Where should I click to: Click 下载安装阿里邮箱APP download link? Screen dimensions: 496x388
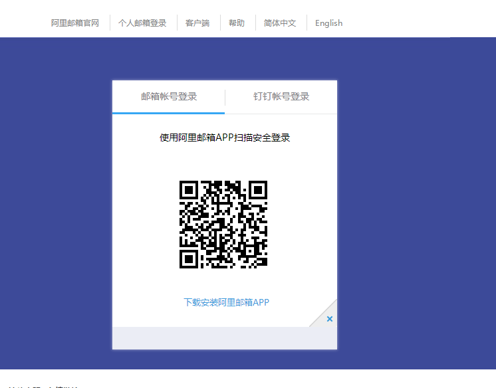point(226,302)
